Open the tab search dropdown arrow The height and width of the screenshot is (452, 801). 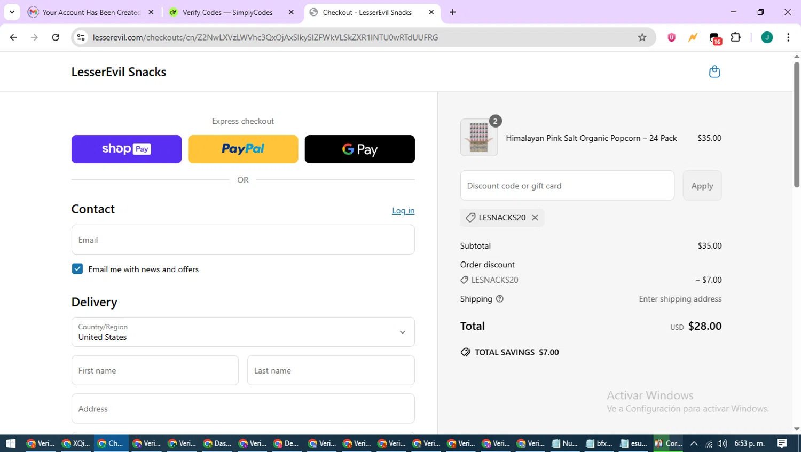point(12,12)
